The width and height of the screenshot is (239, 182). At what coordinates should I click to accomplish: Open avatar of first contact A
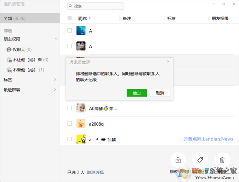pos(81,31)
